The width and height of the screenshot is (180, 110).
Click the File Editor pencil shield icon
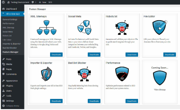160,27
